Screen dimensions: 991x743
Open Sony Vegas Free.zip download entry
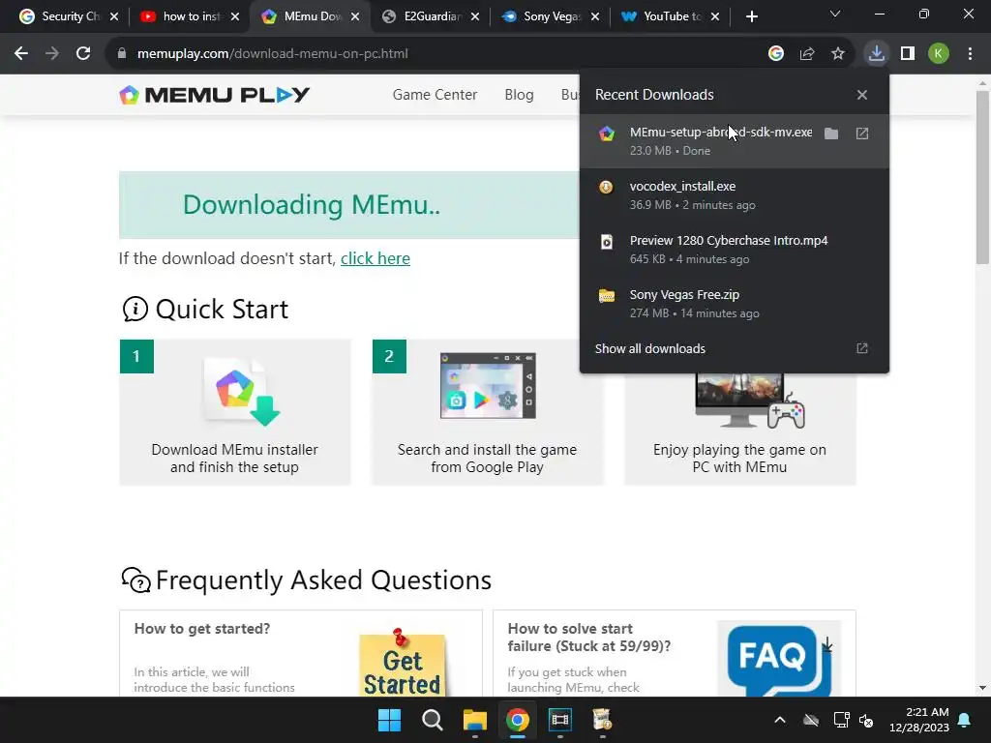[735, 304]
